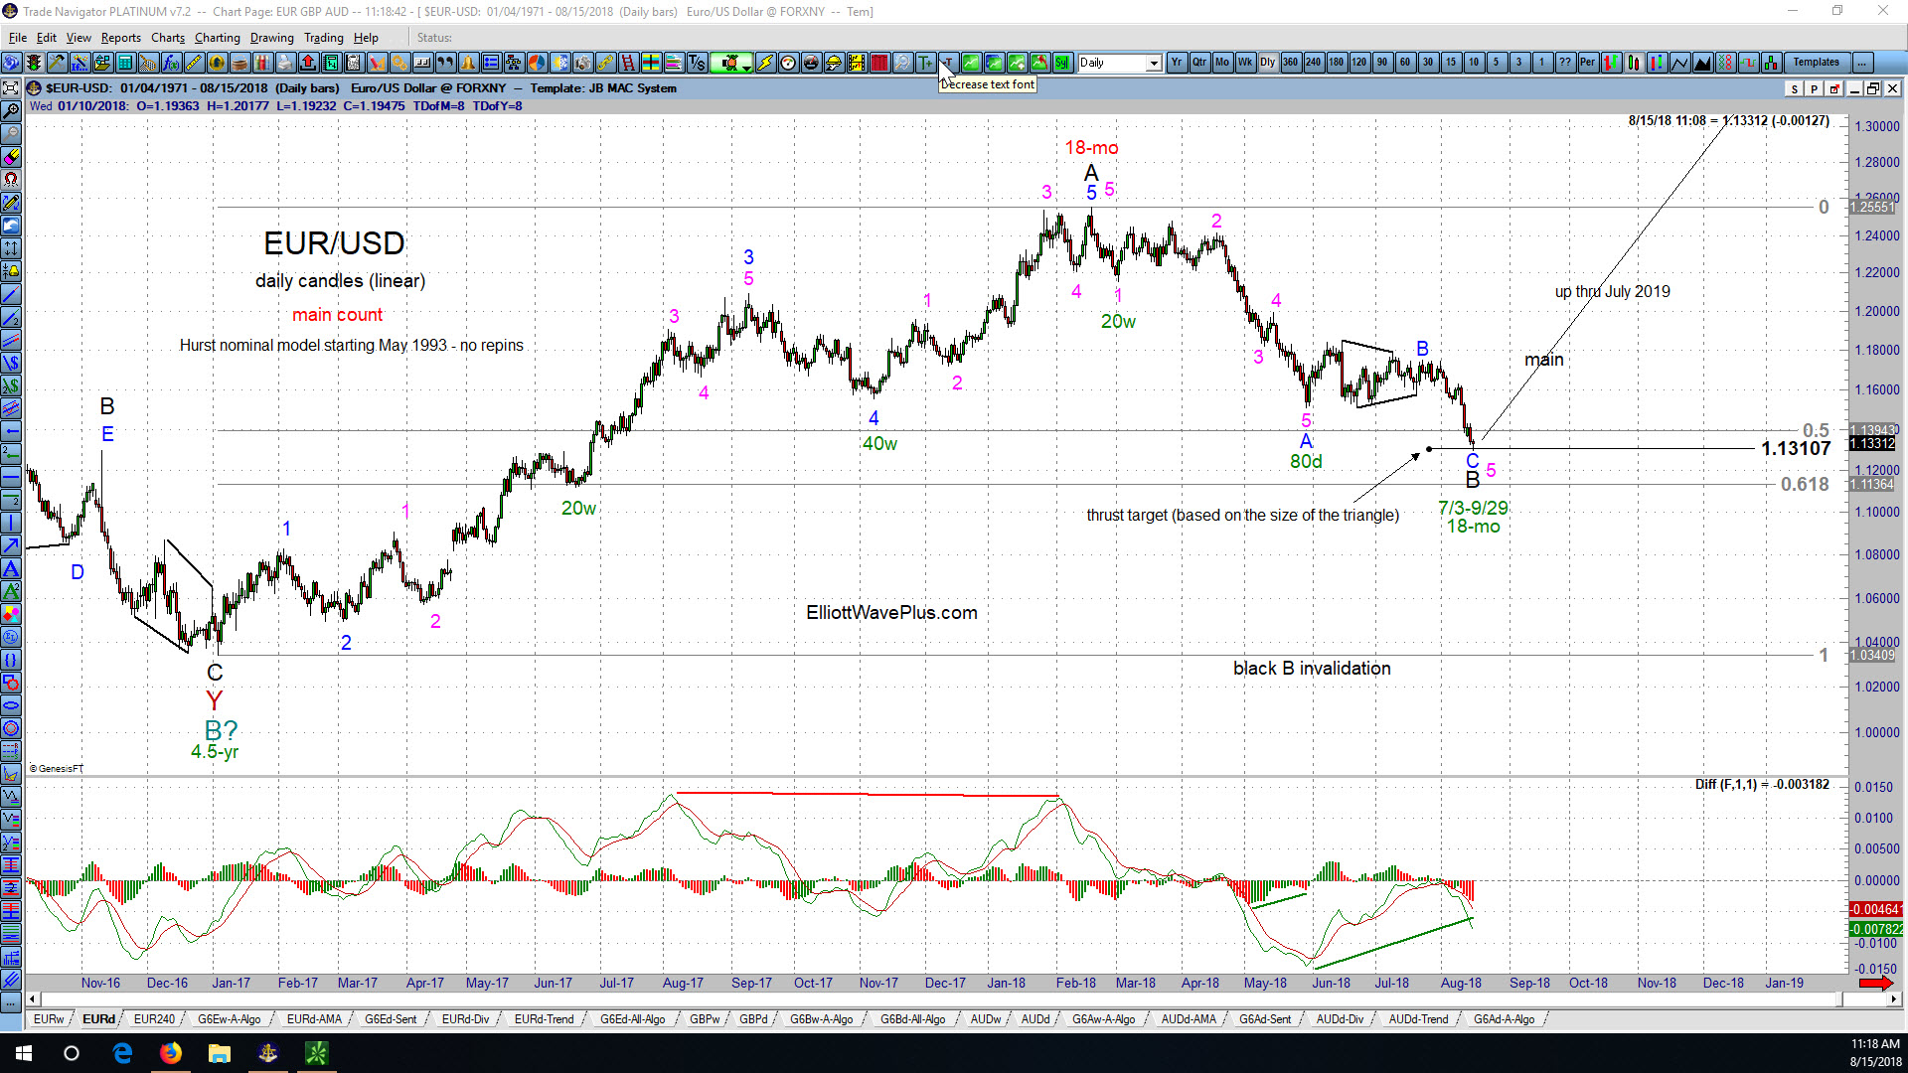
Task: Open the Charting menu
Action: pyautogui.click(x=217, y=38)
